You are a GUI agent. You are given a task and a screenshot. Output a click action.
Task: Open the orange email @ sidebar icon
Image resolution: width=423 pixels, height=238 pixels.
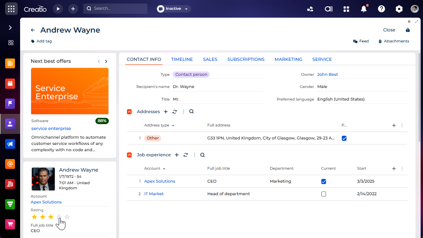(x=10, y=164)
